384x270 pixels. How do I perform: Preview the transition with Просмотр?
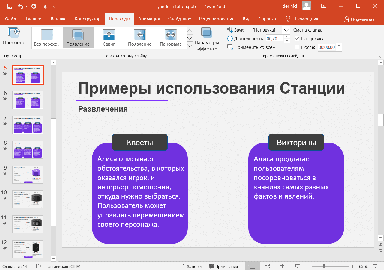[14, 36]
